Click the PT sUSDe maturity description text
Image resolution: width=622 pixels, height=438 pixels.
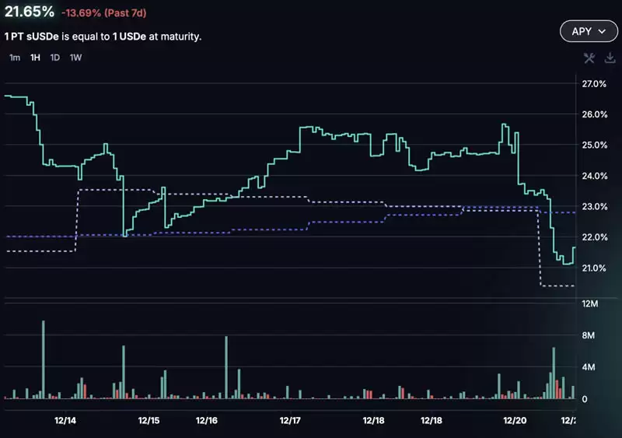pos(103,36)
